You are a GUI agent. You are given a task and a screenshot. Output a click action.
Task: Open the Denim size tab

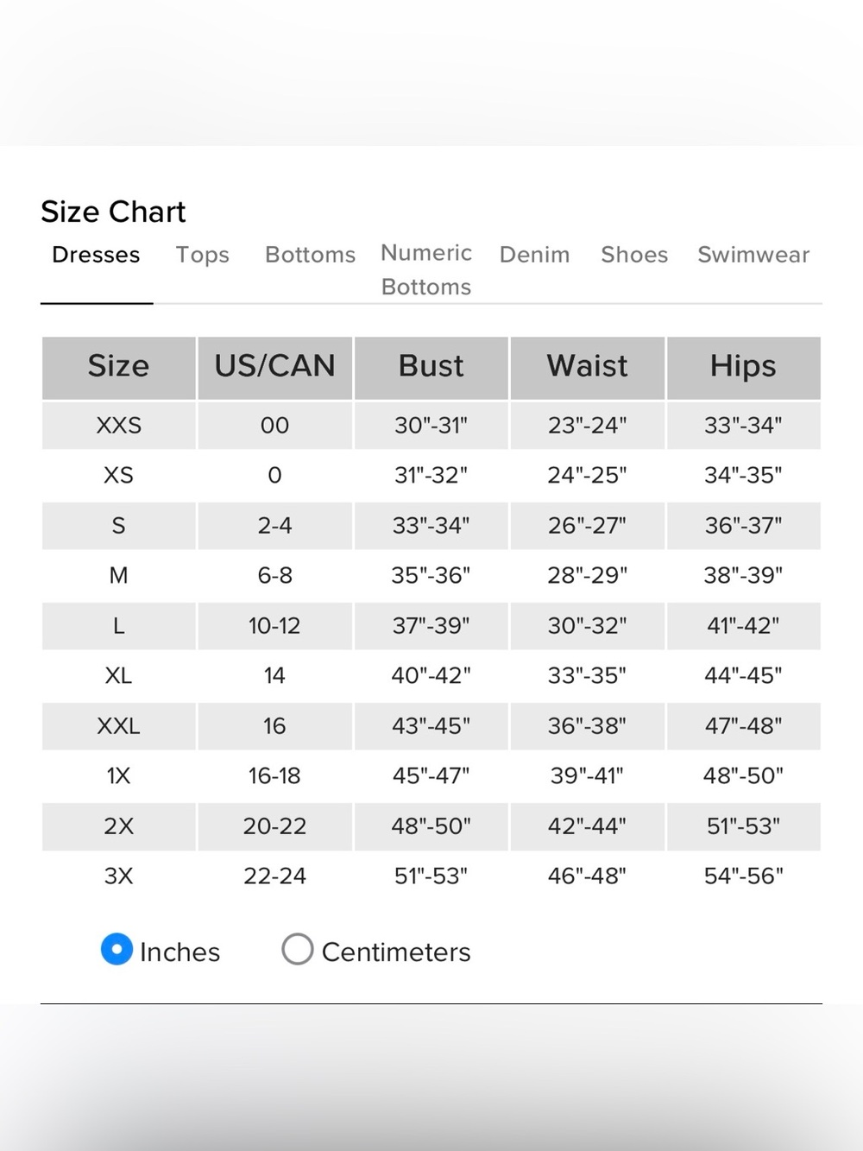(x=534, y=255)
